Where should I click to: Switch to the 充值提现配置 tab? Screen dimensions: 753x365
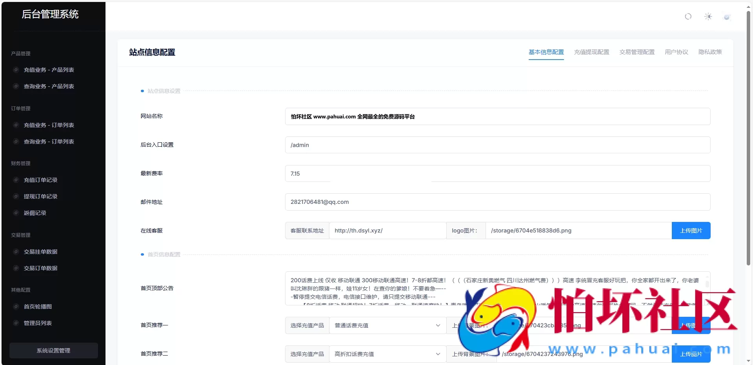591,52
